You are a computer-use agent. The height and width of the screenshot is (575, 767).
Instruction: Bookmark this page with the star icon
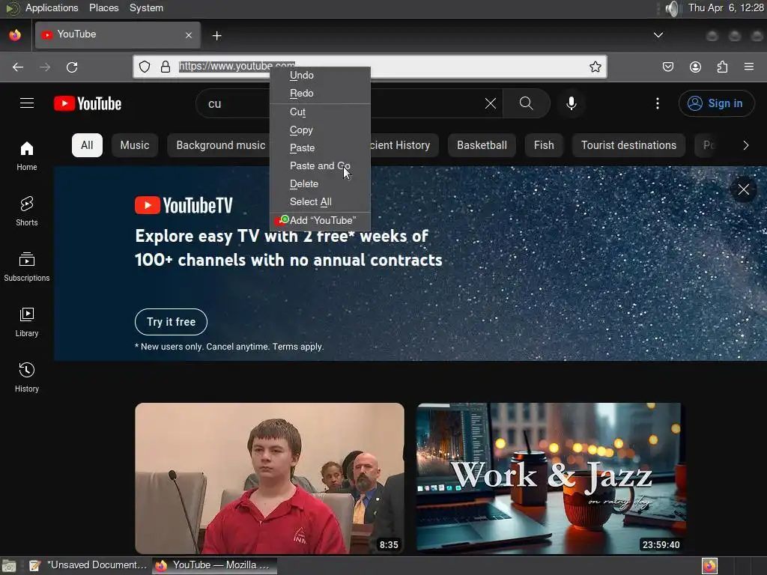point(595,67)
